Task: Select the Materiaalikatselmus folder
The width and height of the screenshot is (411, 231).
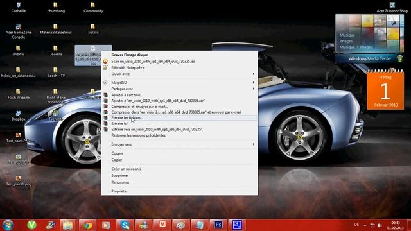Action: [56, 29]
